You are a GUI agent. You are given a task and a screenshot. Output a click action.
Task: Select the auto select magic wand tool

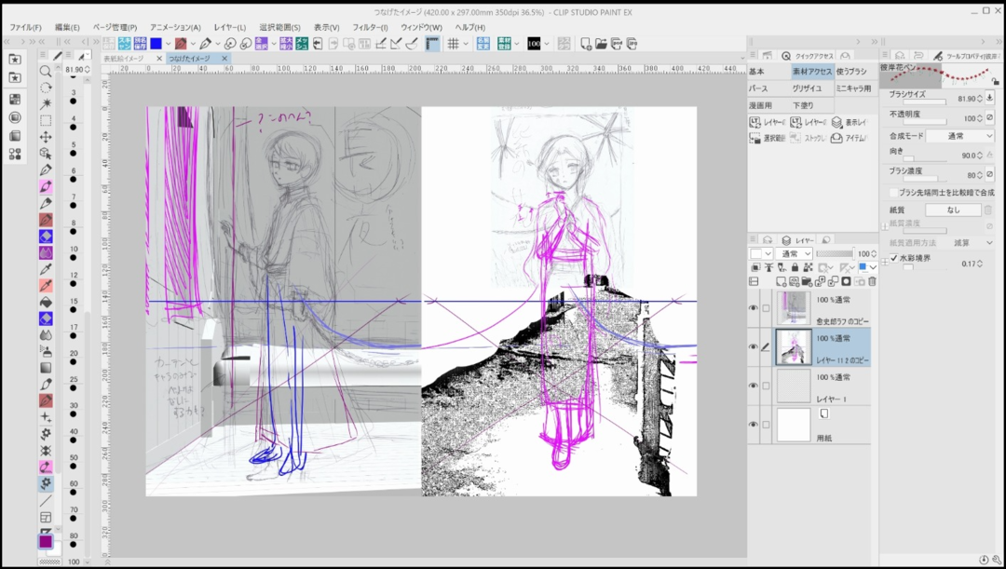point(45,103)
